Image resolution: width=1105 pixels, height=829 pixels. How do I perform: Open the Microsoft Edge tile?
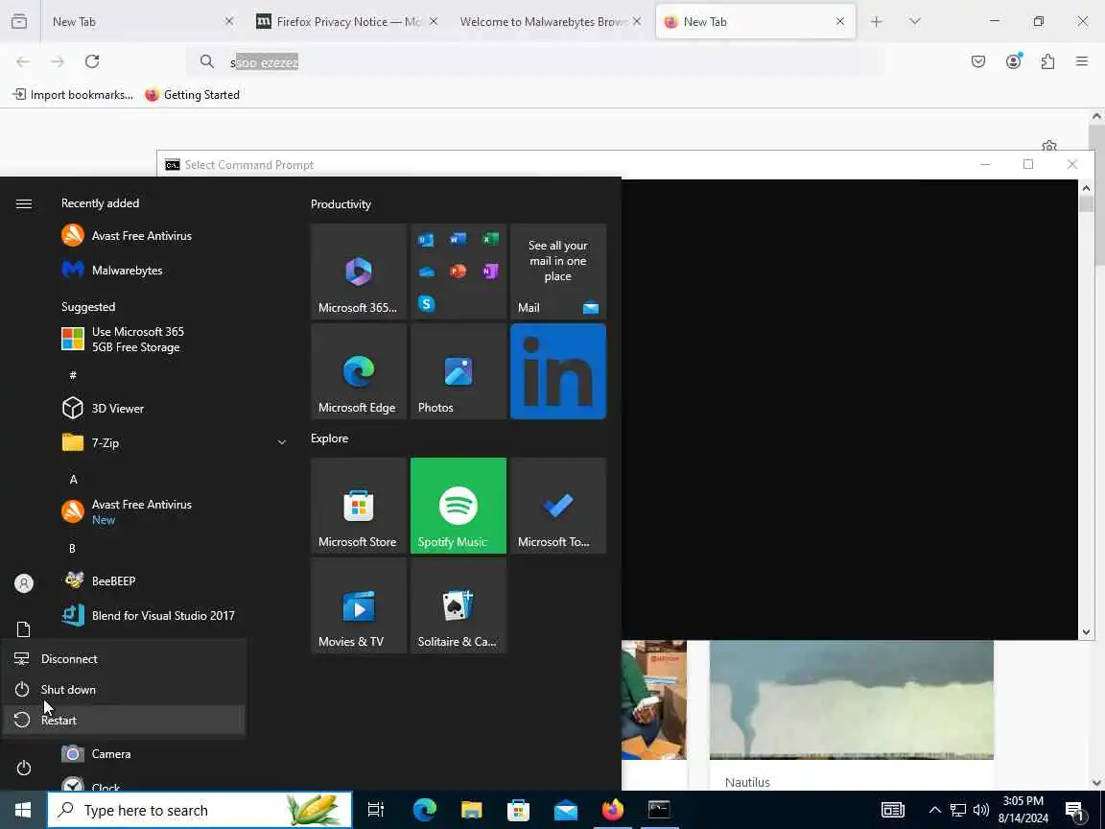pos(359,371)
